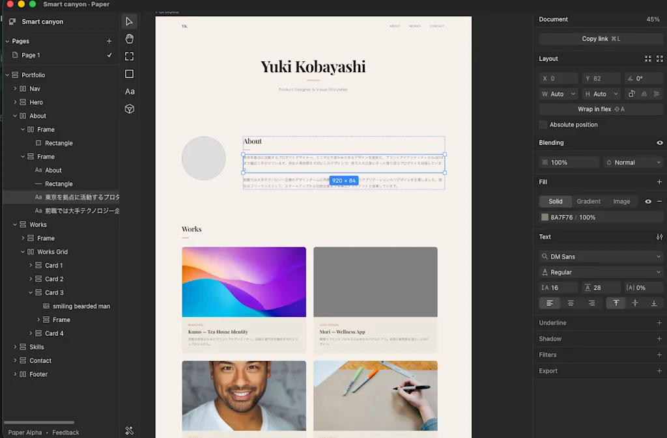Enable the Absolute position checkbox
This screenshot has height=438, width=667.
pos(543,124)
